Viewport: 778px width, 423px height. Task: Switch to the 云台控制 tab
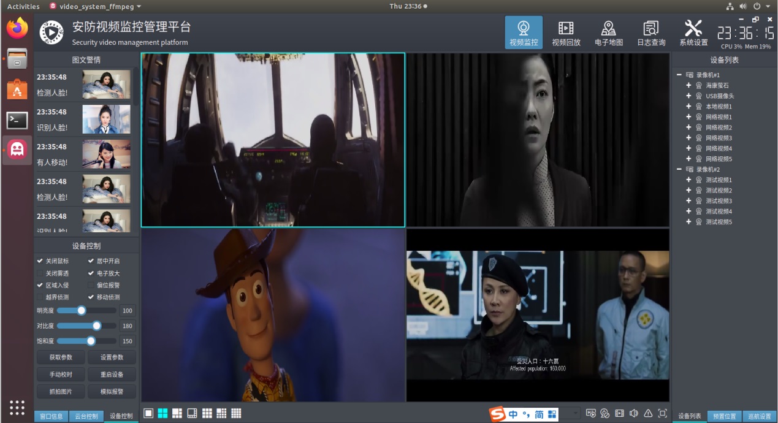pos(86,416)
